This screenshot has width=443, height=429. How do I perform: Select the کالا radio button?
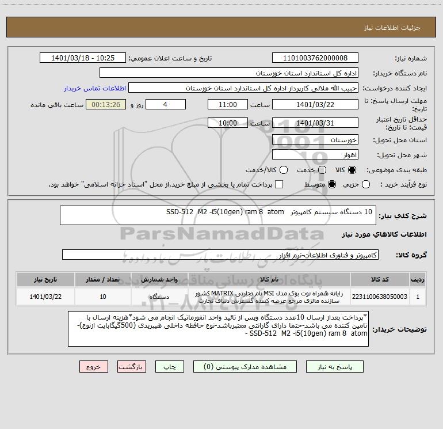click(x=352, y=170)
